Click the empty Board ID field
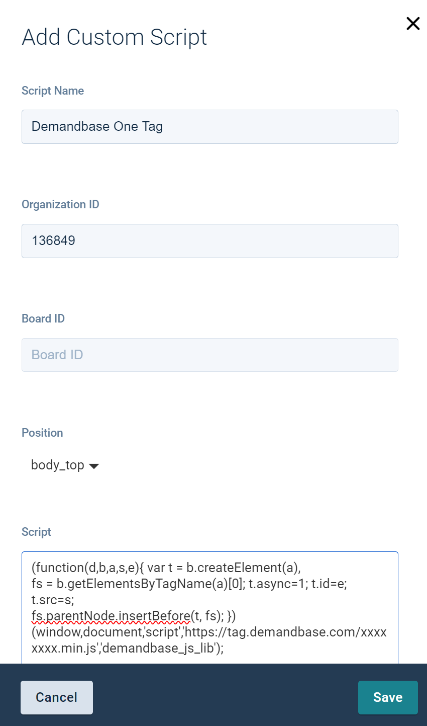 coord(209,355)
